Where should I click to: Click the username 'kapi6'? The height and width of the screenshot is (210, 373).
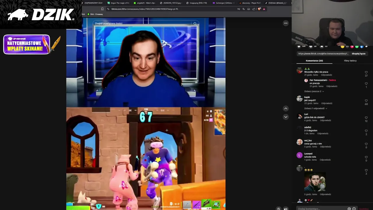coord(307,97)
